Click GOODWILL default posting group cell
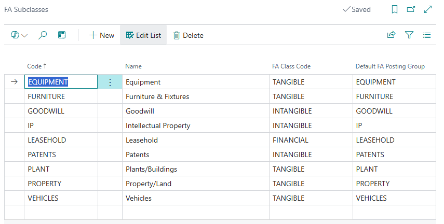The image size is (444, 224). pos(394,111)
